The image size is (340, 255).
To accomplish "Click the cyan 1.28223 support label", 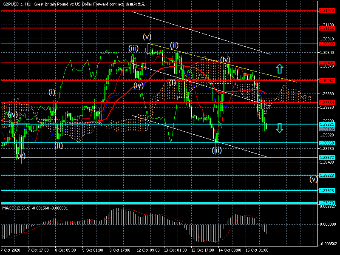I will (327, 175).
